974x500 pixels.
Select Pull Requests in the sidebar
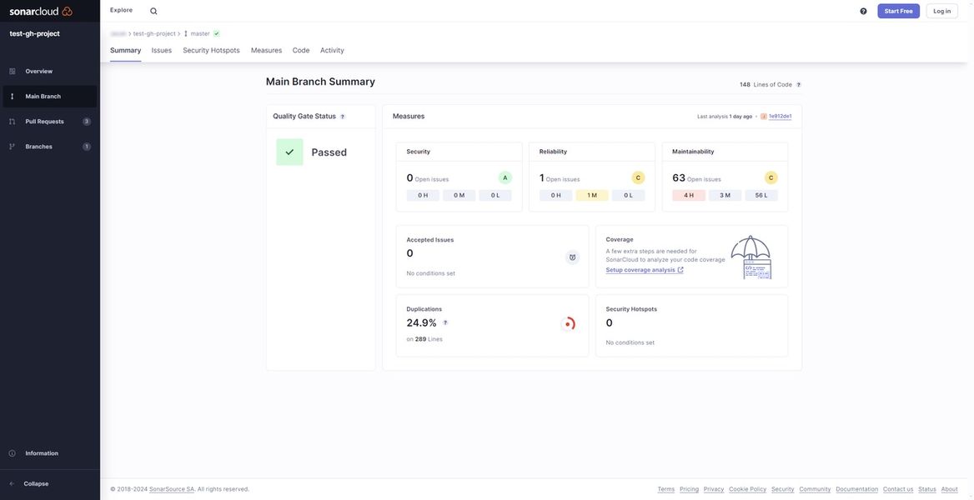[x=50, y=122]
